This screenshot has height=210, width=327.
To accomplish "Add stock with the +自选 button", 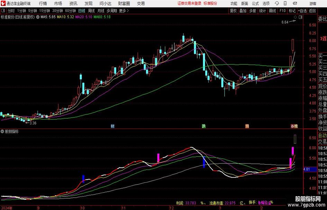I will click(x=302, y=11).
